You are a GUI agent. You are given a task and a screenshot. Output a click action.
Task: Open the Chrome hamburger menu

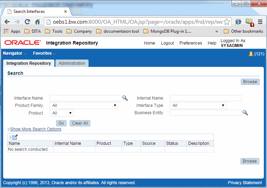[260, 22]
